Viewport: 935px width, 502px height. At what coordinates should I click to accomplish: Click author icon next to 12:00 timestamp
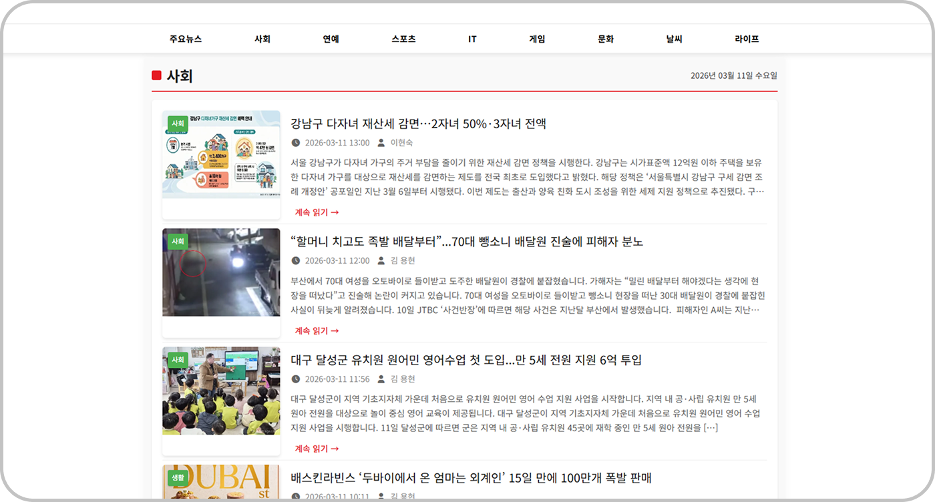pyautogui.click(x=381, y=261)
